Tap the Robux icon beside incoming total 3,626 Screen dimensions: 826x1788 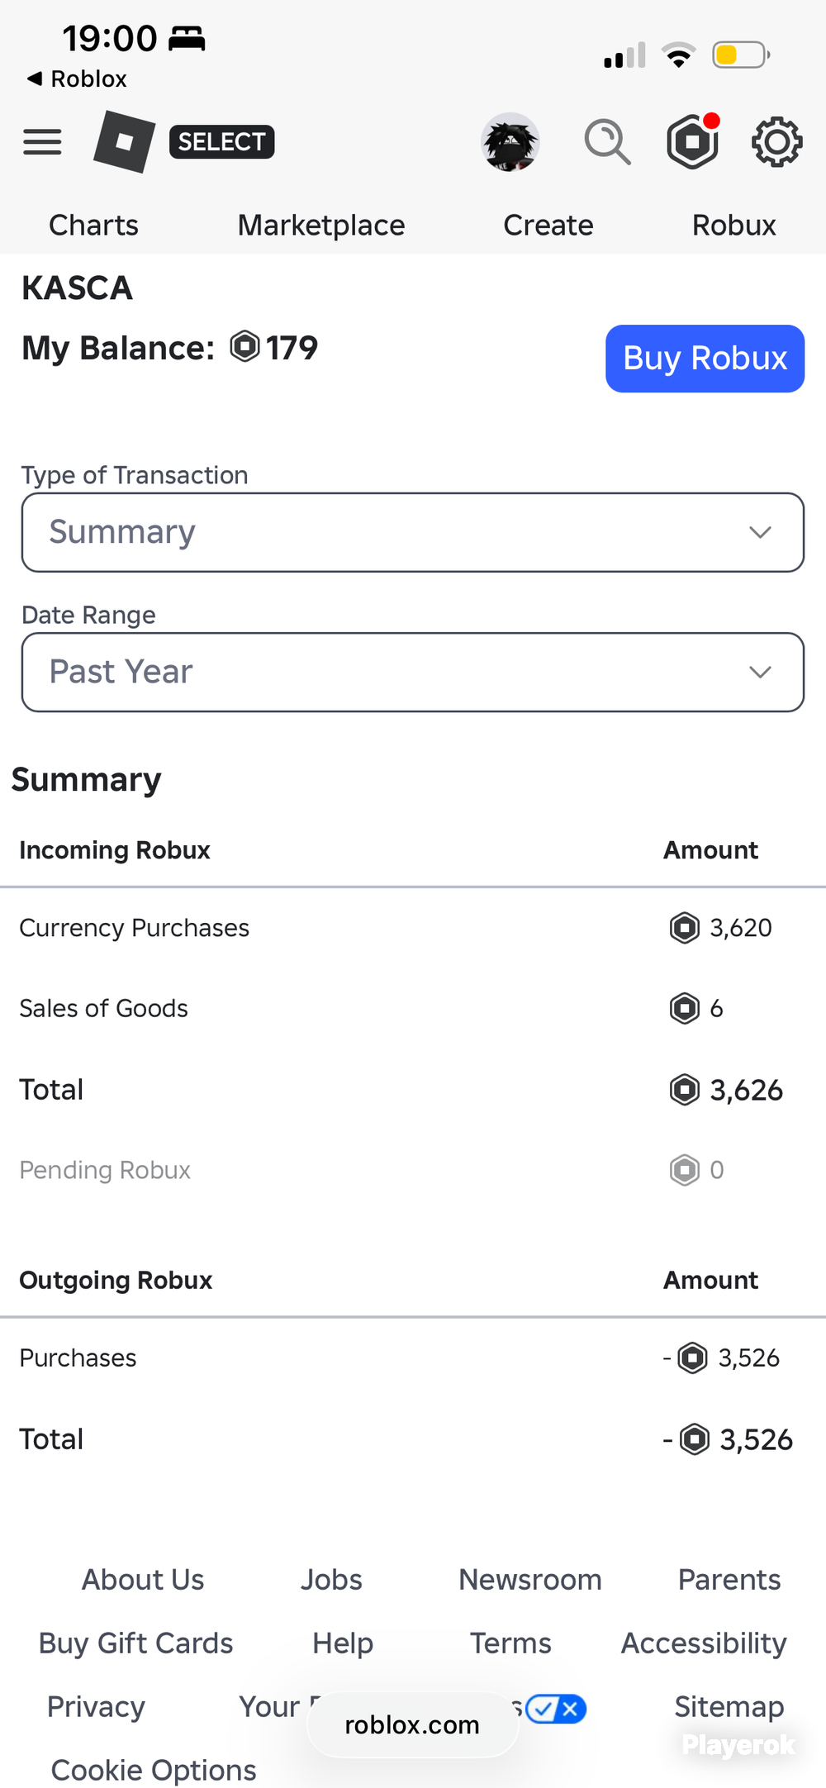(x=685, y=1090)
